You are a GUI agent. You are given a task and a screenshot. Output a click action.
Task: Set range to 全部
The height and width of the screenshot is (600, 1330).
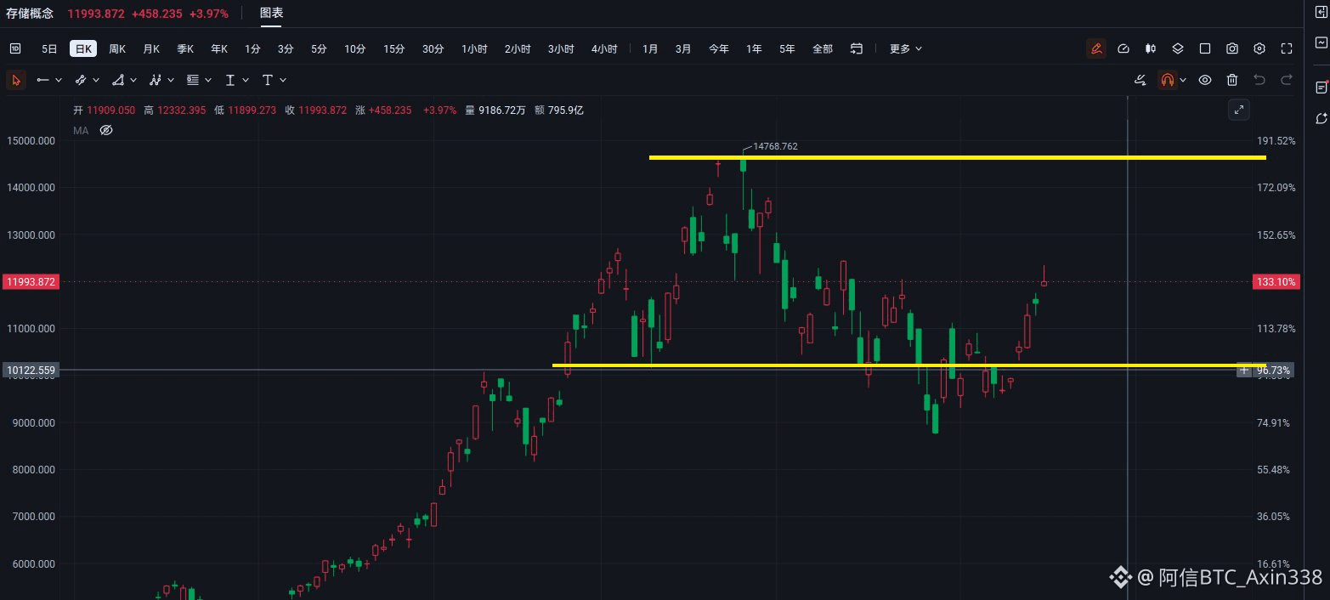823,48
